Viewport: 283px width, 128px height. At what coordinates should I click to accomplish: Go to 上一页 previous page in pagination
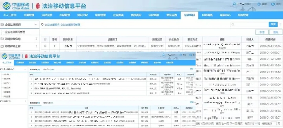[x=225, y=124]
